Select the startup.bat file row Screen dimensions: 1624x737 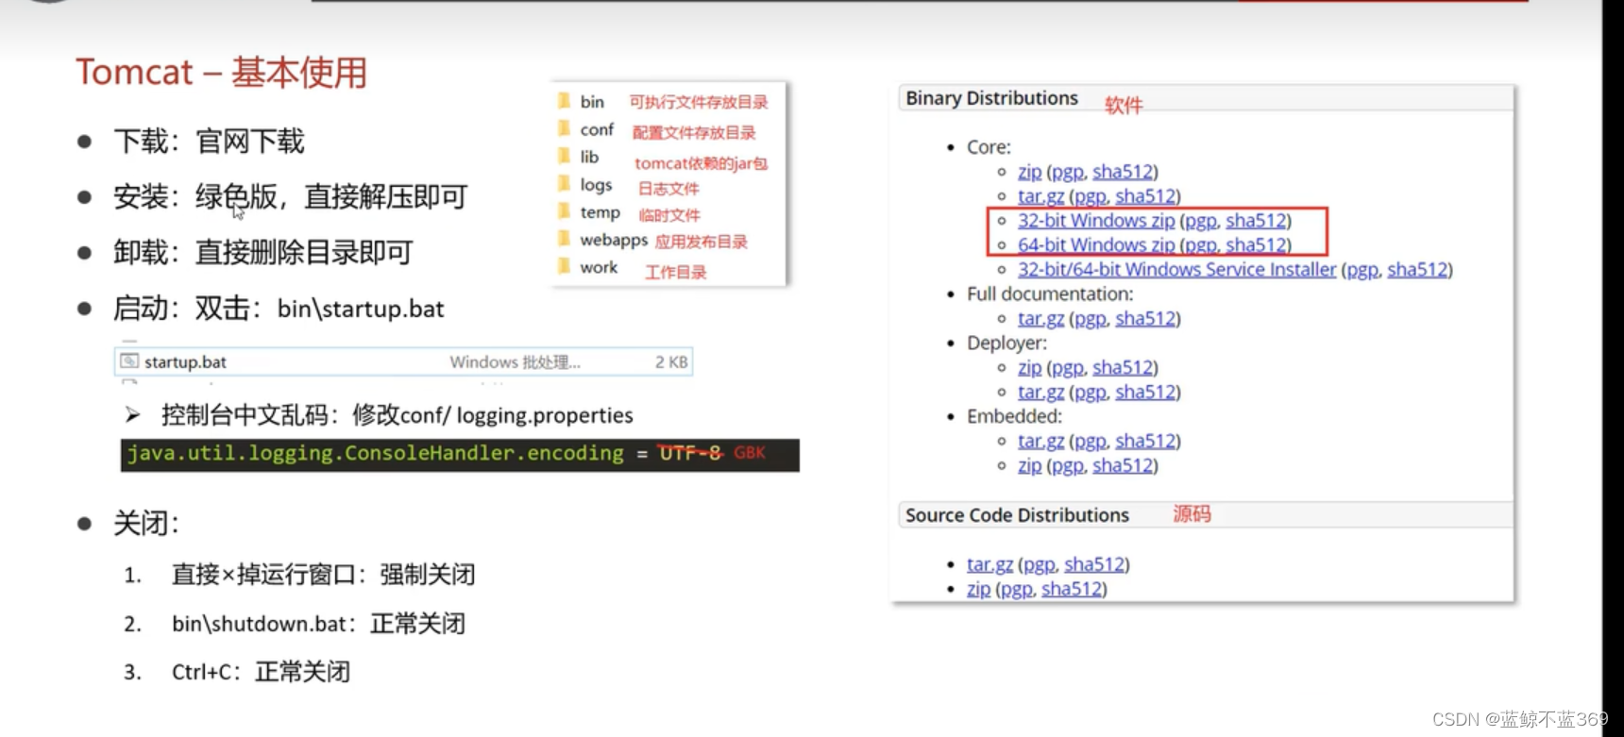click(x=403, y=361)
